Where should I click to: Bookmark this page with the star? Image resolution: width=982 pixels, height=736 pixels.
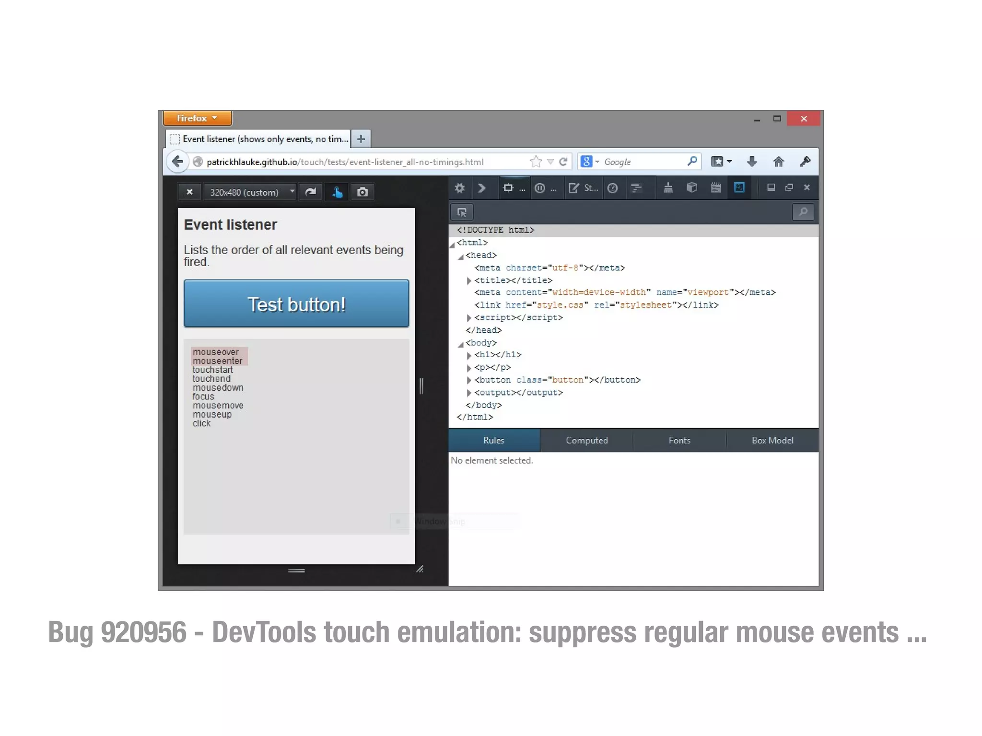click(536, 162)
